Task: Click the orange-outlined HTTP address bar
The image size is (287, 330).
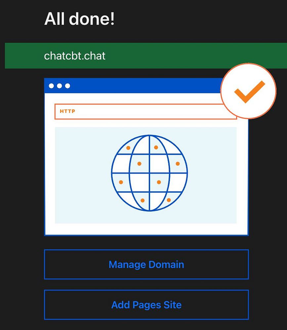Action: pos(145,112)
